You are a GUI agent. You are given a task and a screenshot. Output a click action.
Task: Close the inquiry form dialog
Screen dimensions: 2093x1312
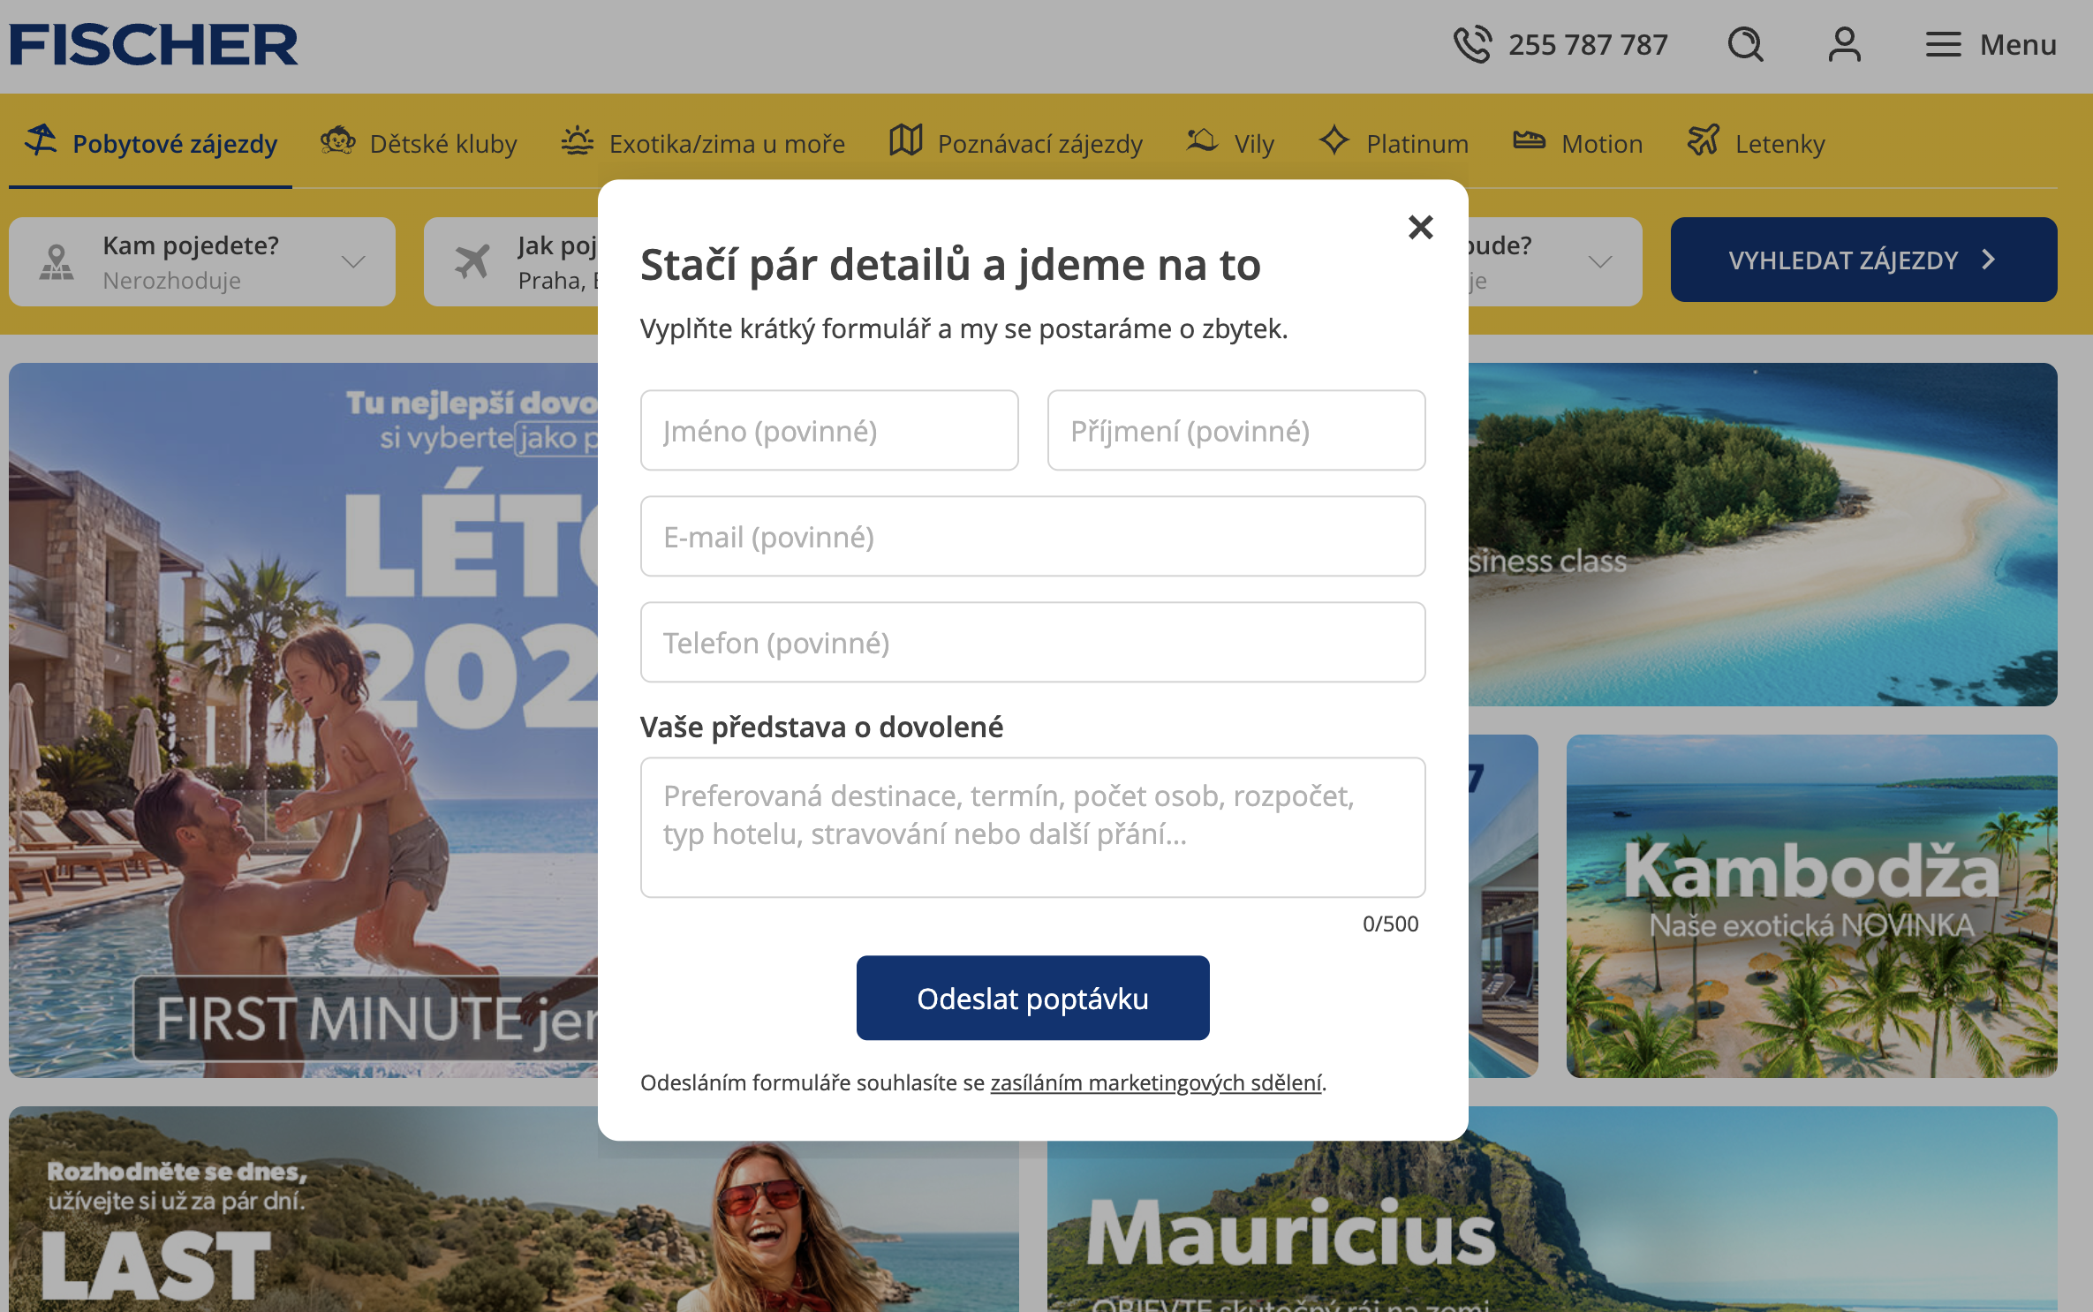[x=1420, y=227]
